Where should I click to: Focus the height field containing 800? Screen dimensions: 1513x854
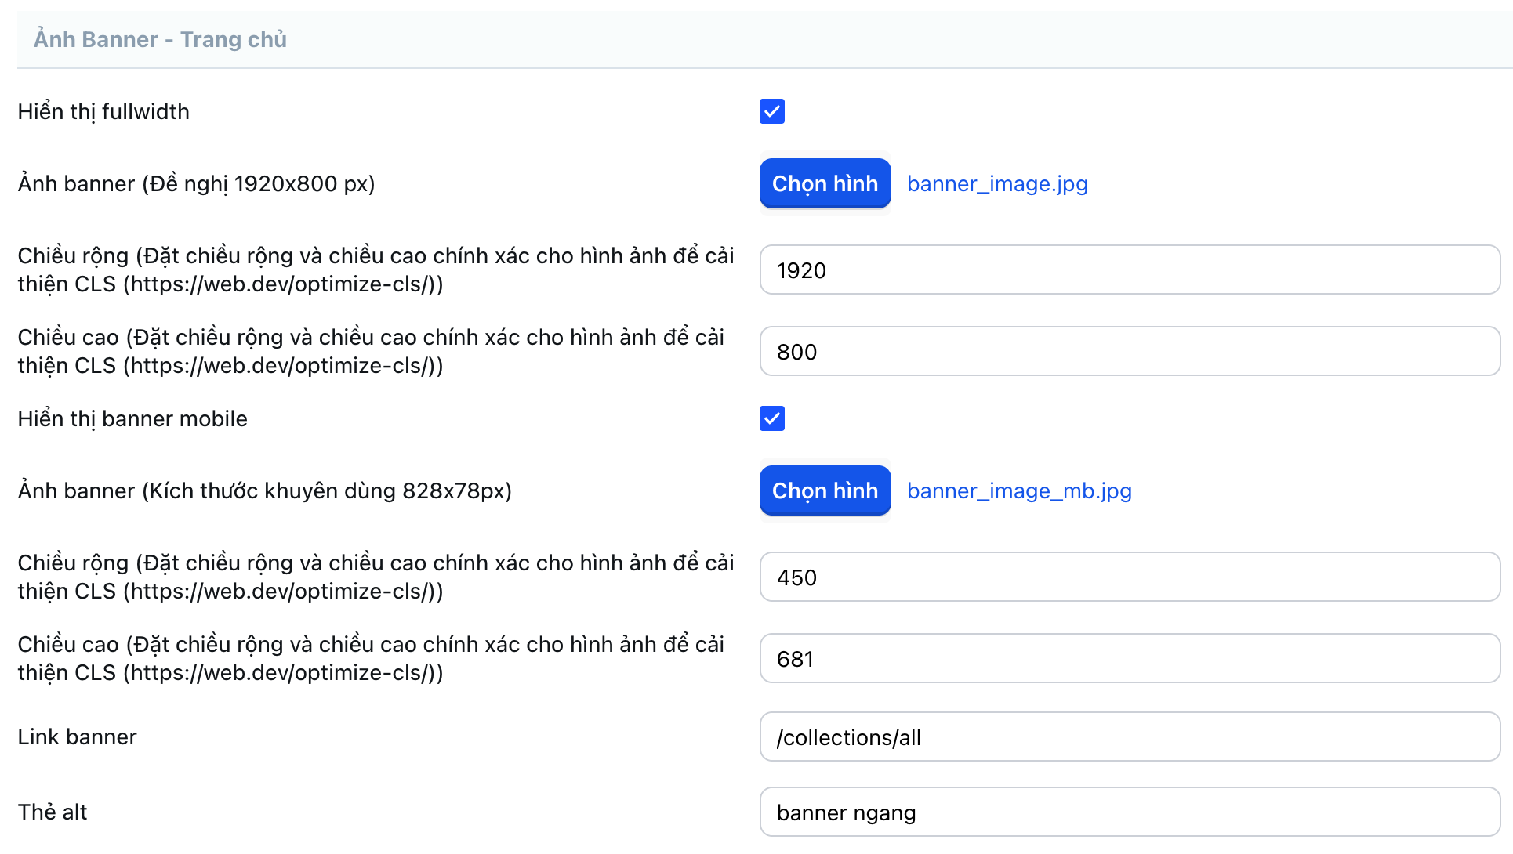1129,352
